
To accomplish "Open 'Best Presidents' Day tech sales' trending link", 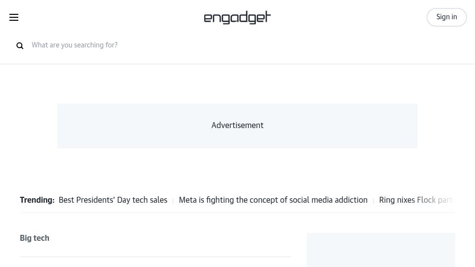I will click(113, 200).
